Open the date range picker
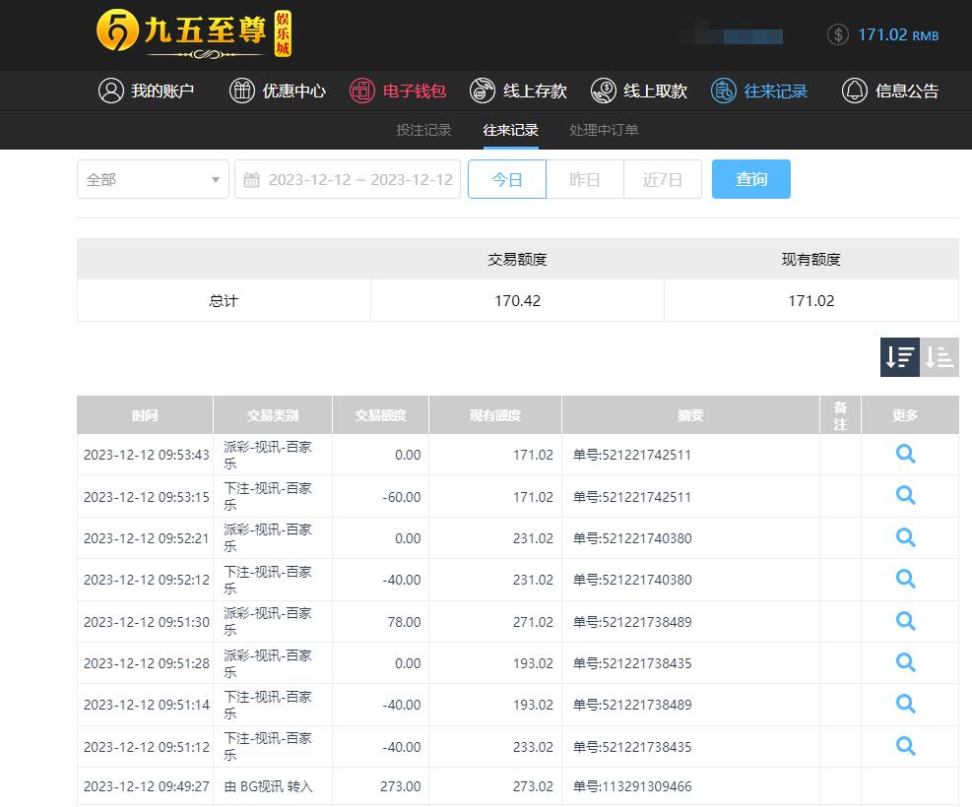972x807 pixels. (348, 179)
